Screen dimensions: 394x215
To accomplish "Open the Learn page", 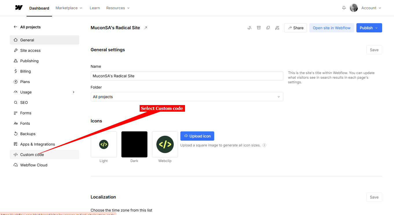I will pyautogui.click(x=95, y=8).
